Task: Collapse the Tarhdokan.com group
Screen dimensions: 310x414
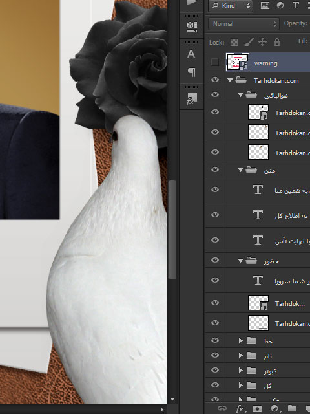Action: pyautogui.click(x=230, y=80)
